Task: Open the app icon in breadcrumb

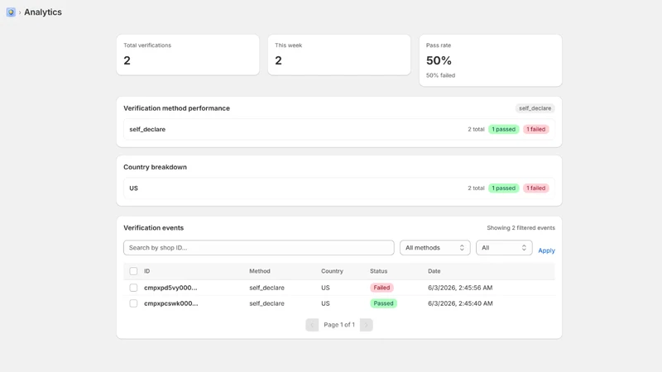Action: click(x=11, y=12)
